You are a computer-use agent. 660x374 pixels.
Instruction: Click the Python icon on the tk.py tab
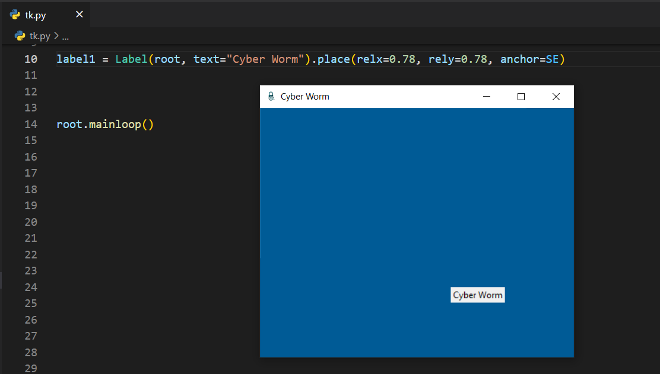15,15
